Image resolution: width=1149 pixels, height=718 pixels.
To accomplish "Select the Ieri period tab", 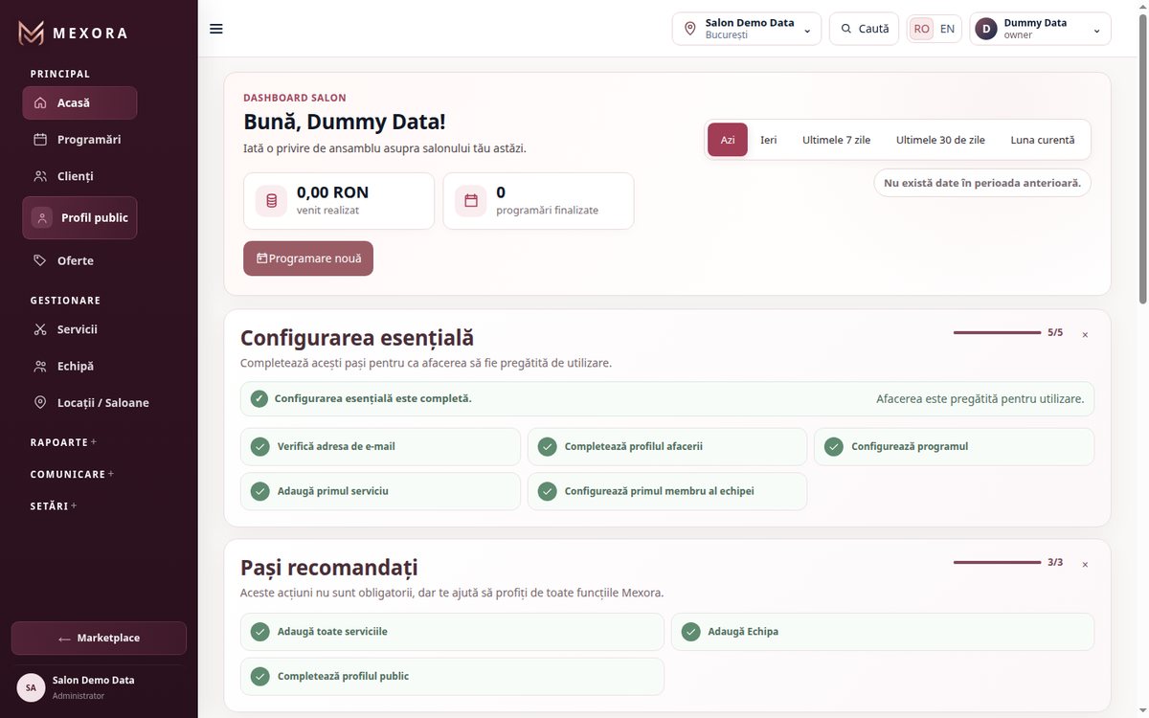I will 769,140.
